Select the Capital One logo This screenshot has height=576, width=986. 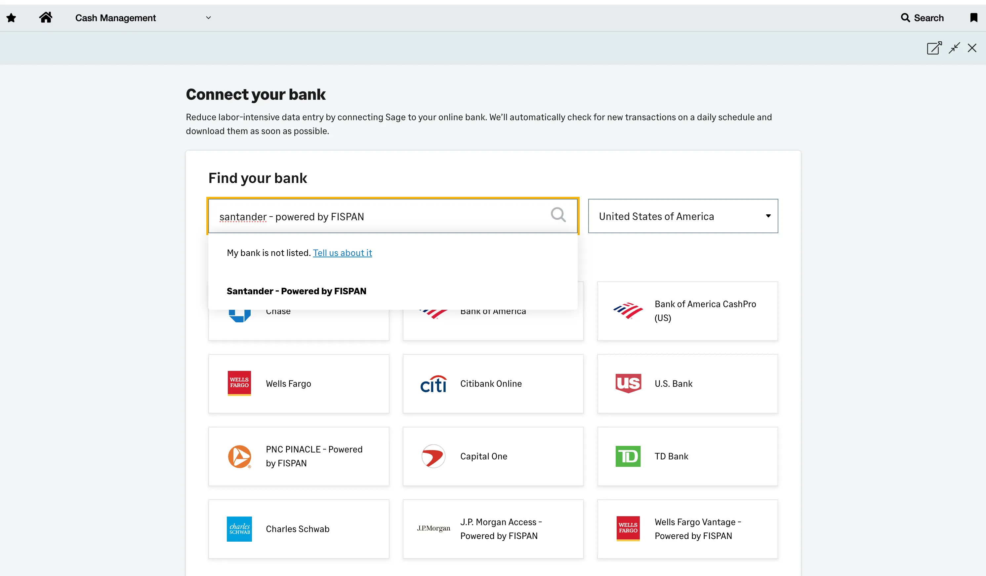click(x=433, y=456)
